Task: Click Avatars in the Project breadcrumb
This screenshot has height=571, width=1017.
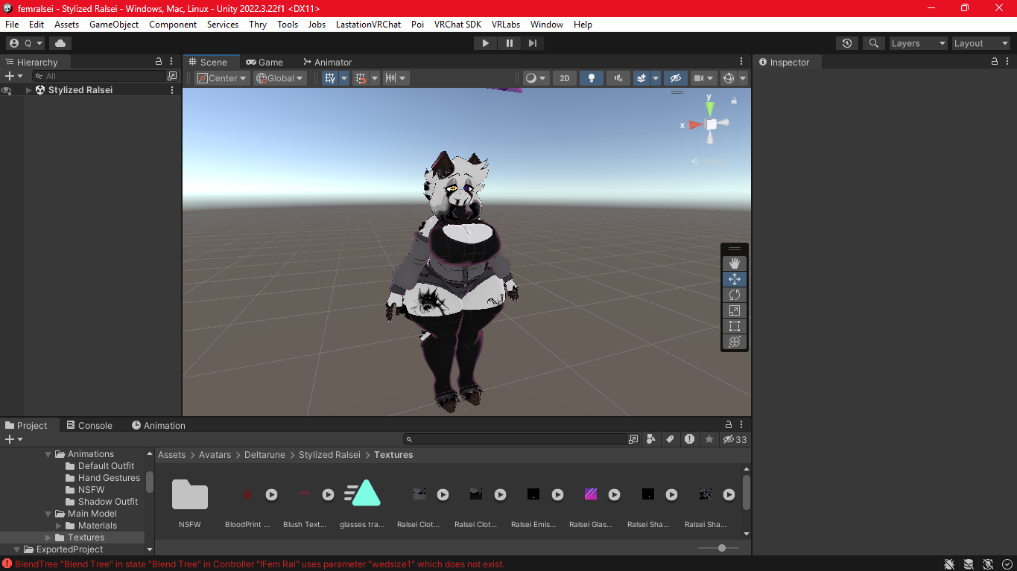Action: 215,455
